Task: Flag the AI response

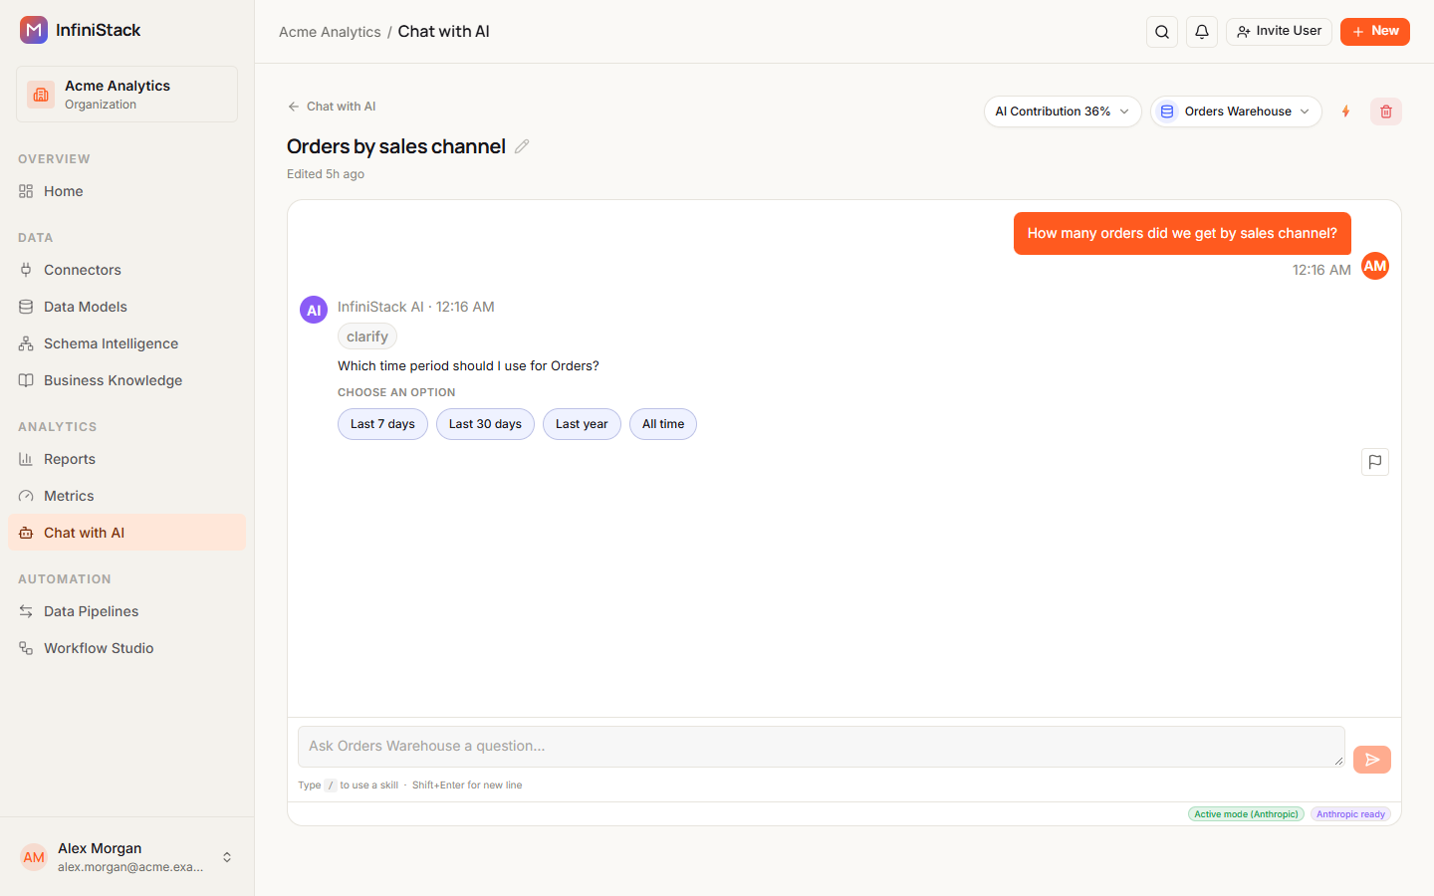Action: pyautogui.click(x=1375, y=462)
